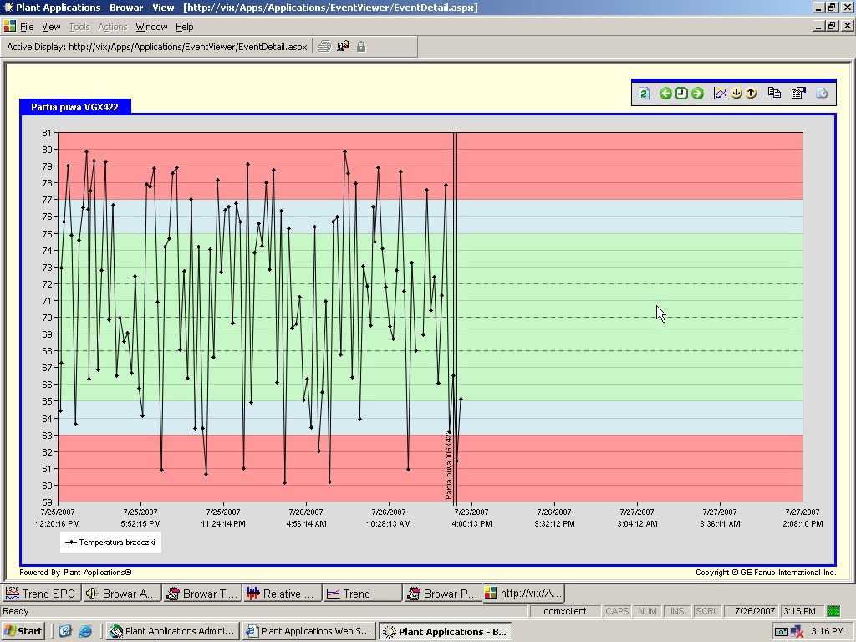Screen dimensions: 856x642
Task: Click the CAPS indicator in status bar
Action: (x=617, y=611)
